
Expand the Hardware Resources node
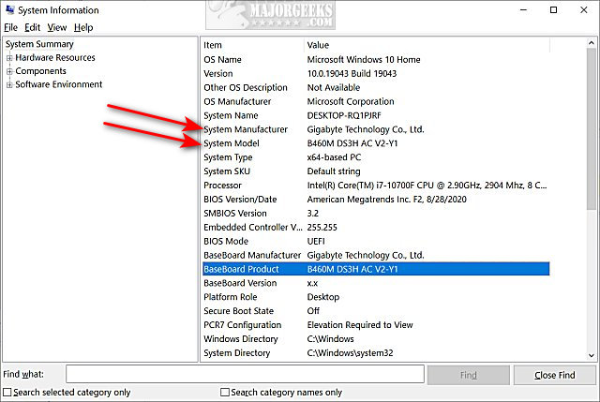(9, 58)
